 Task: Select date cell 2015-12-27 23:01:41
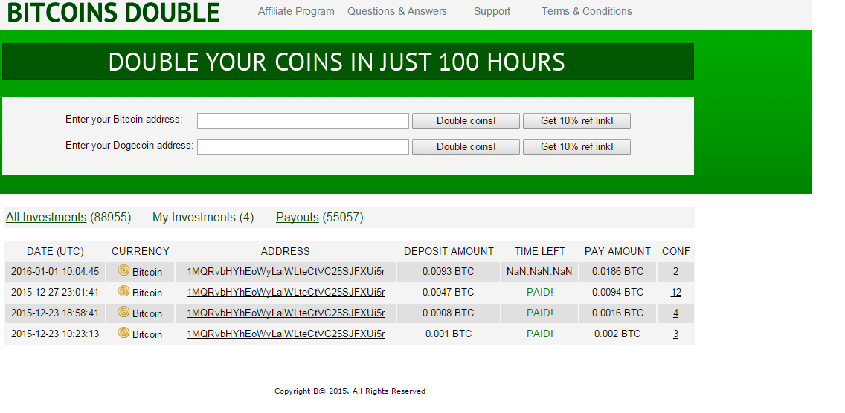pyautogui.click(x=55, y=293)
